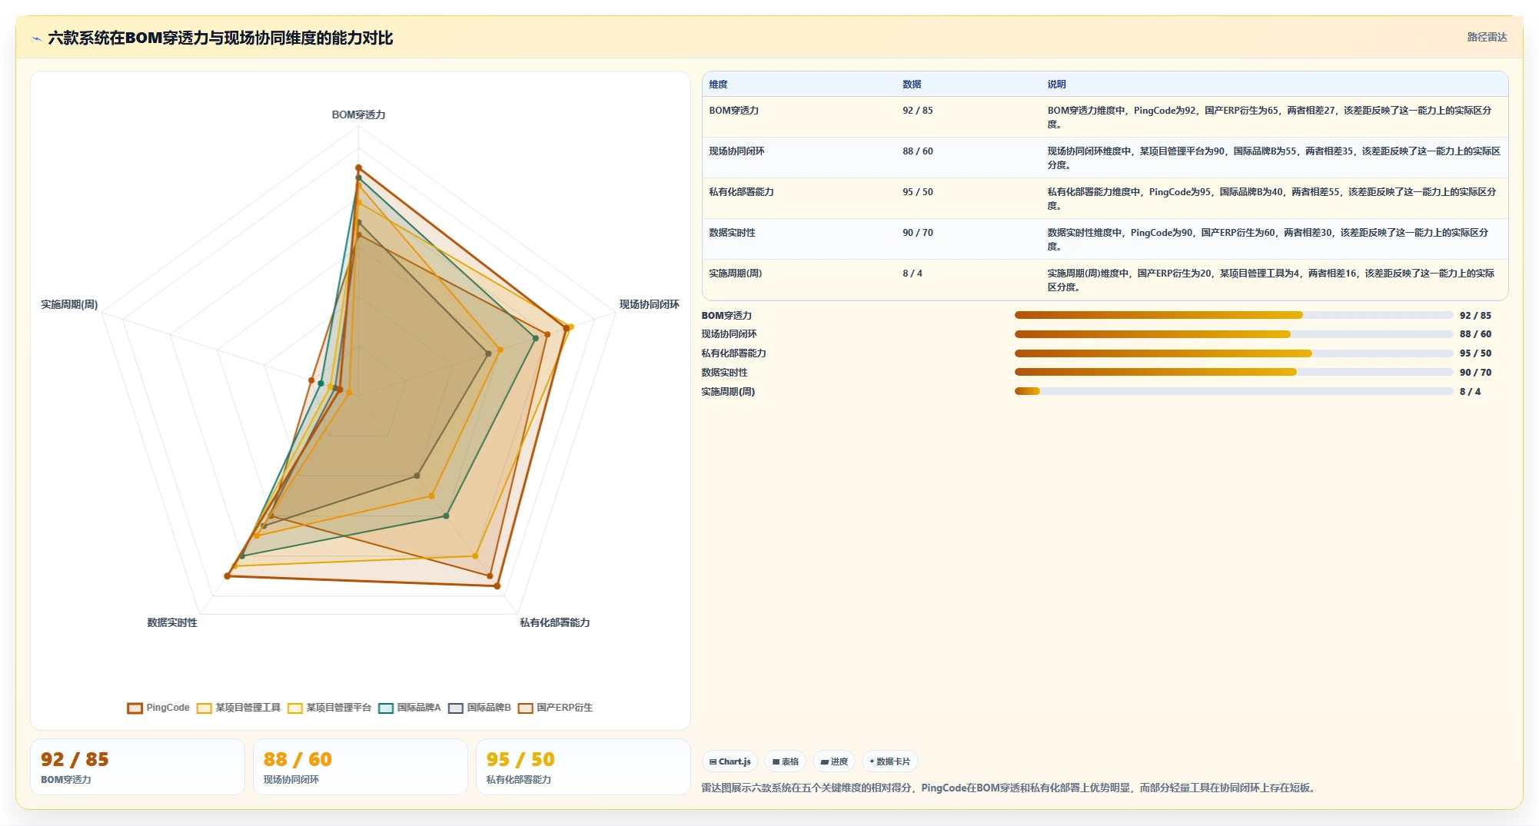
Task: Click the 数据实时性 axis label on radar
Action: [172, 623]
